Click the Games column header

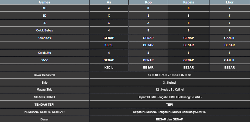(45, 2)
